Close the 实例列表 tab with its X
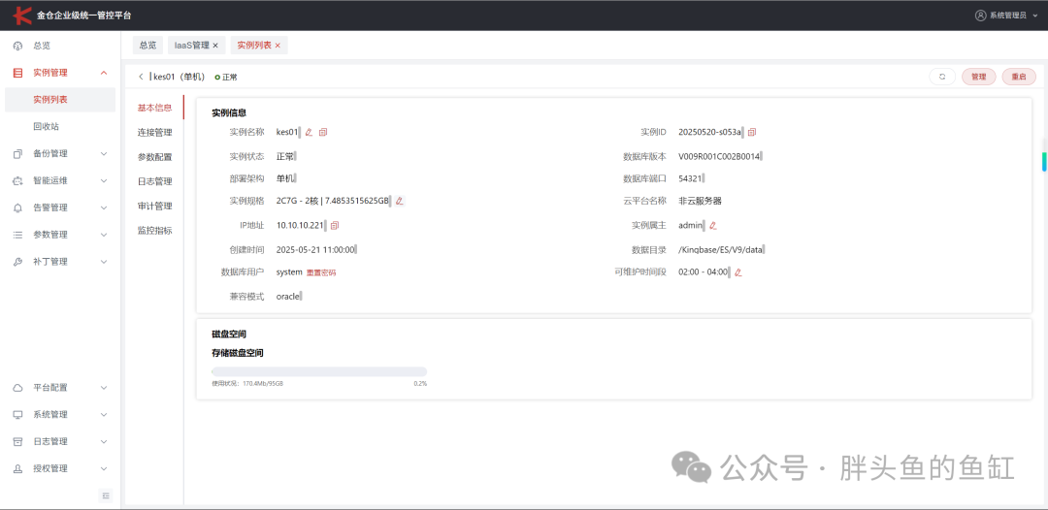 coord(278,46)
